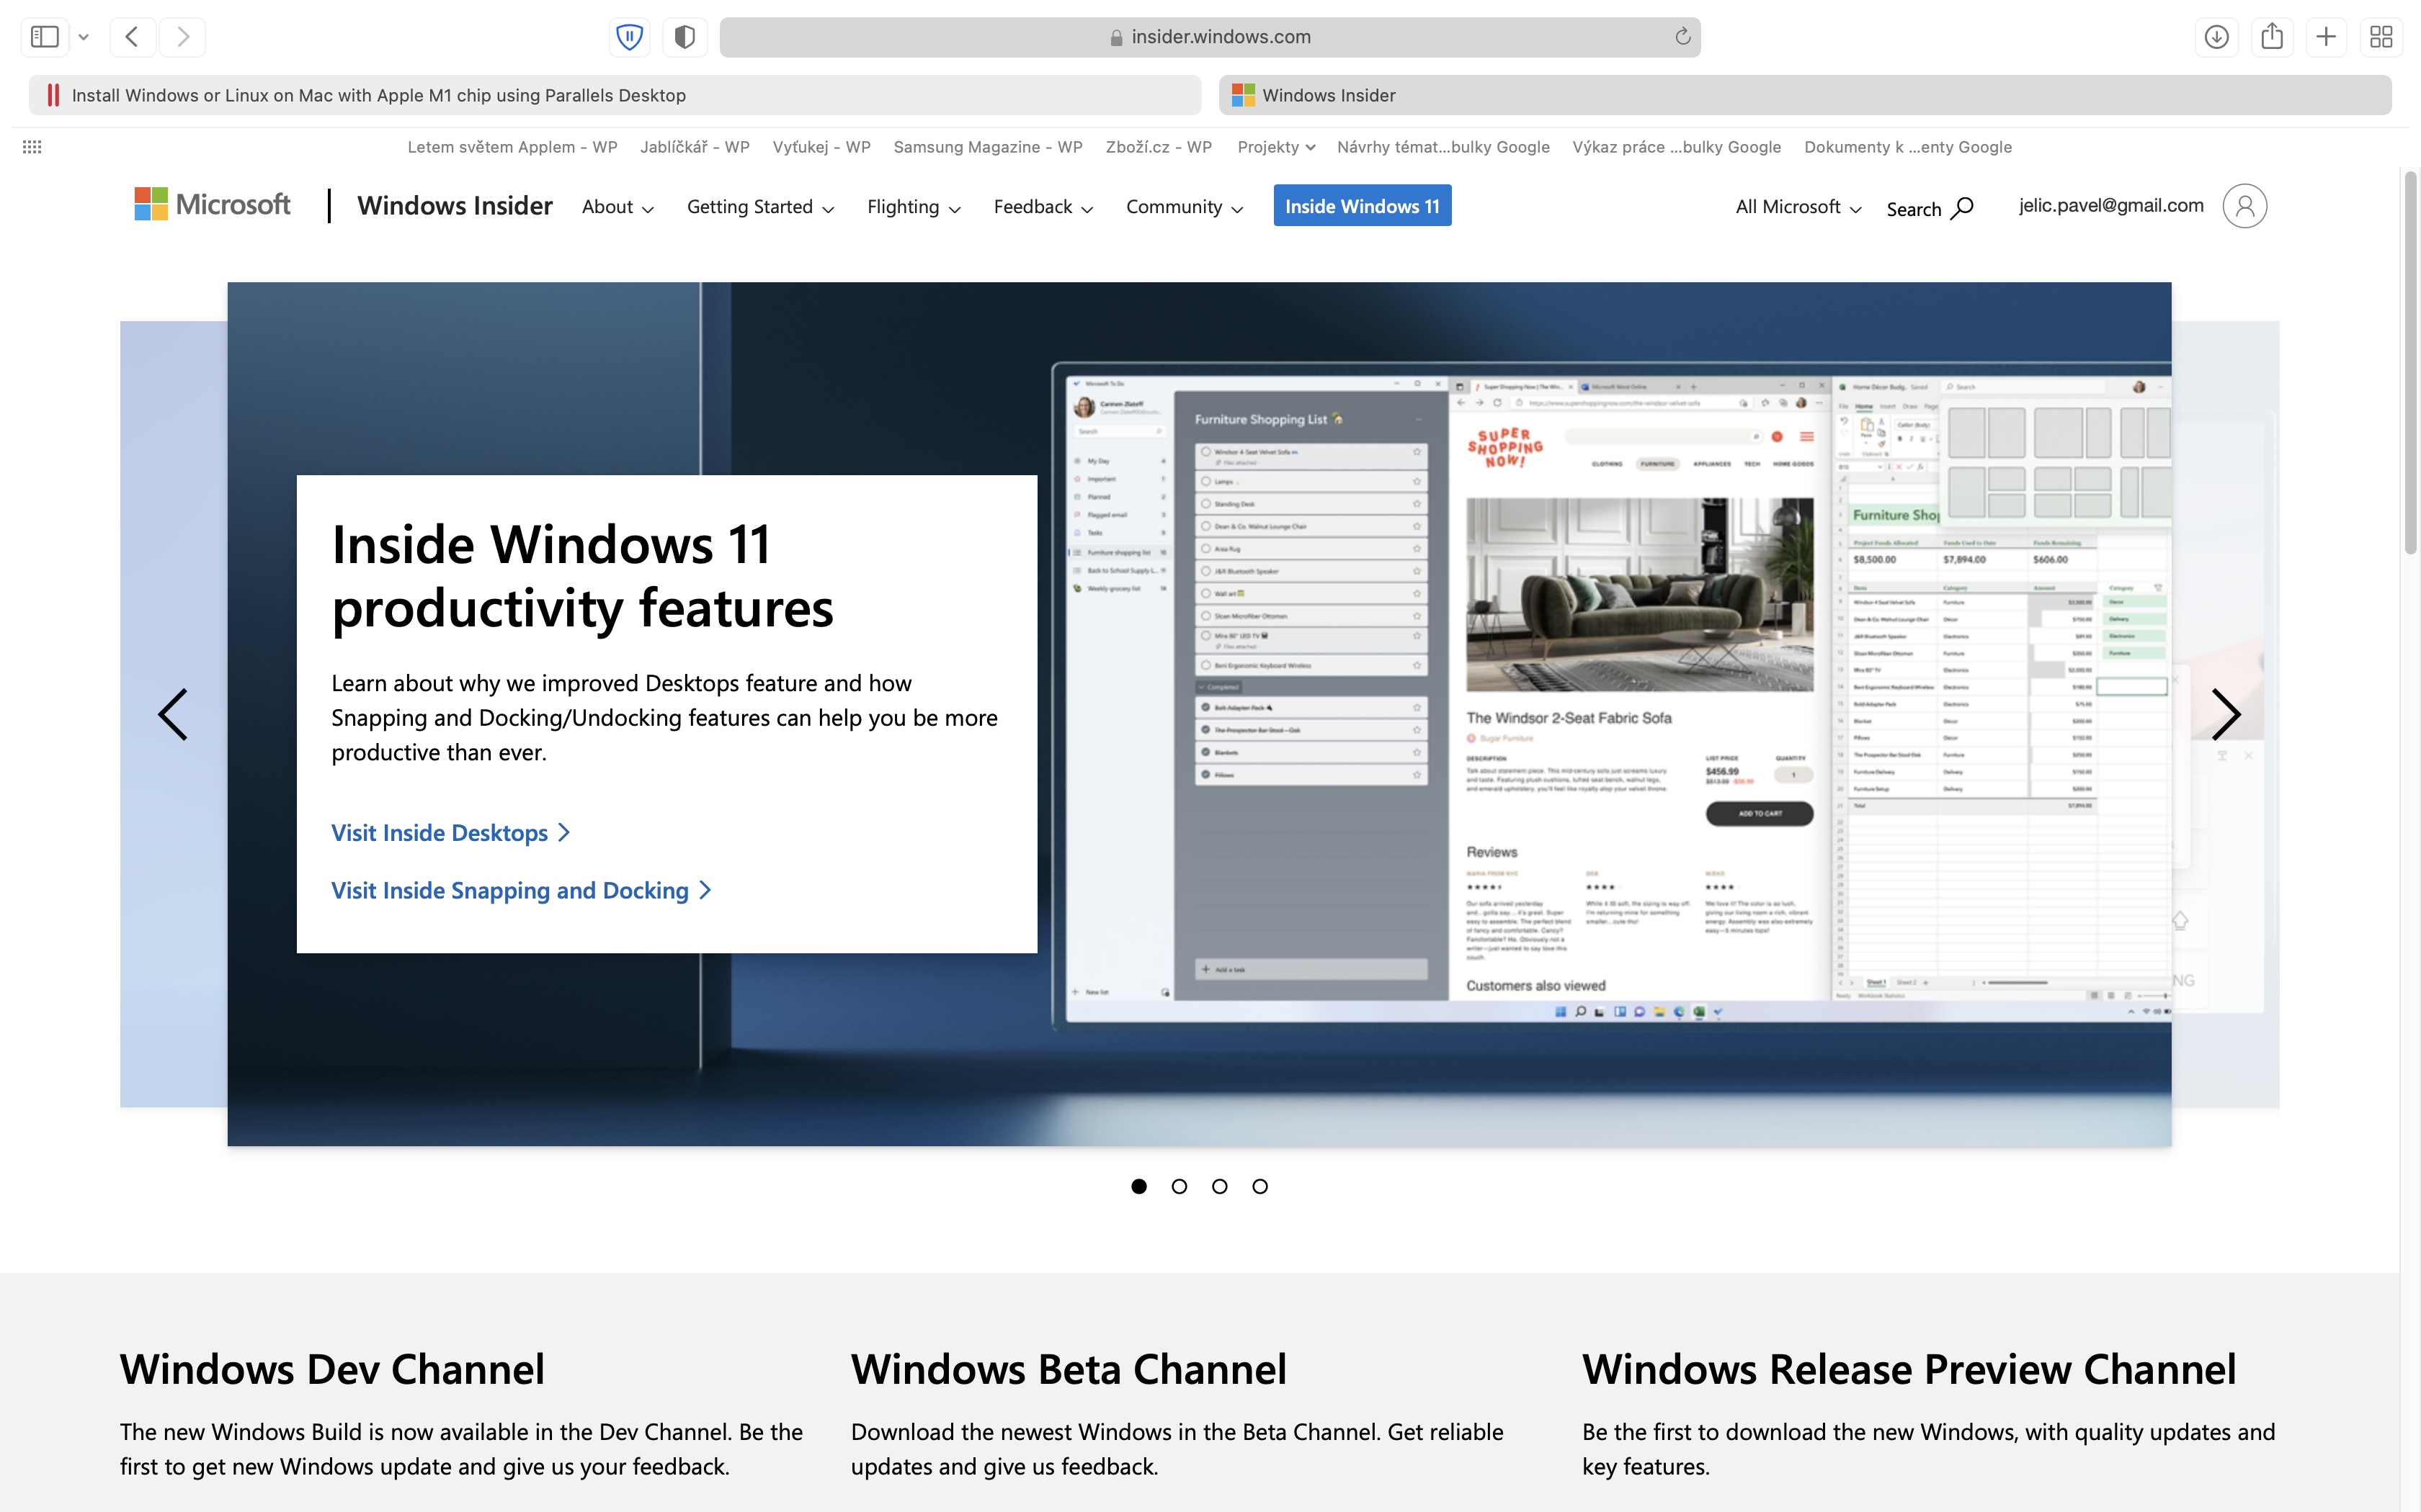
Task: Open the Safari downloads icon
Action: tap(2217, 37)
